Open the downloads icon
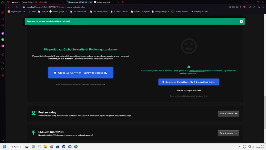This screenshot has height=150, width=266. tap(259, 7)
